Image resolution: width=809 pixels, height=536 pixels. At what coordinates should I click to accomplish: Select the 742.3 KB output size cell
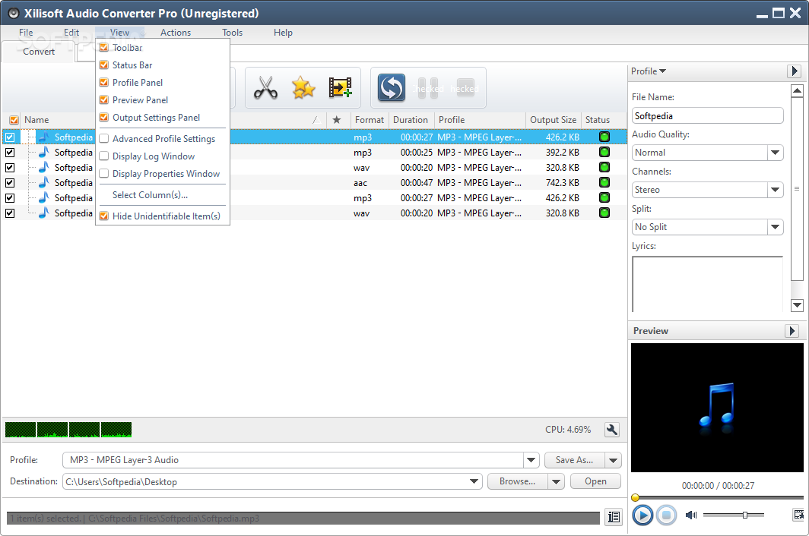point(563,182)
